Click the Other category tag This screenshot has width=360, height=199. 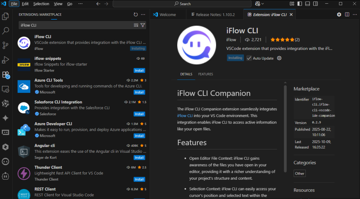[299, 174]
